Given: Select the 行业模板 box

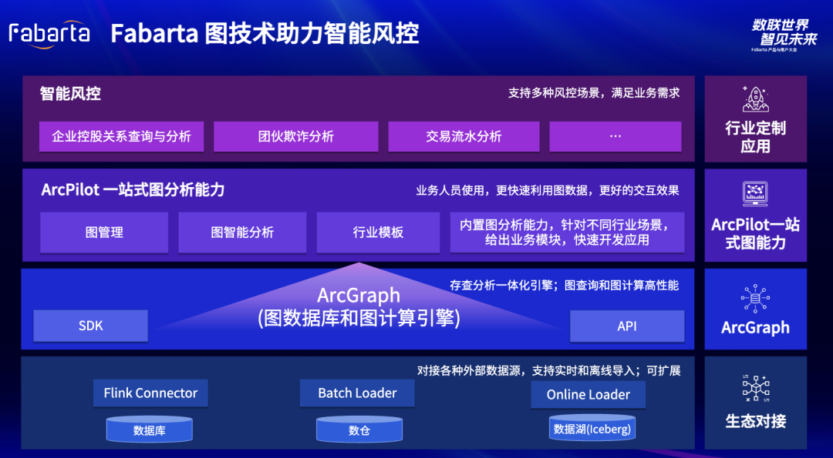Looking at the screenshot, I should tap(378, 232).
